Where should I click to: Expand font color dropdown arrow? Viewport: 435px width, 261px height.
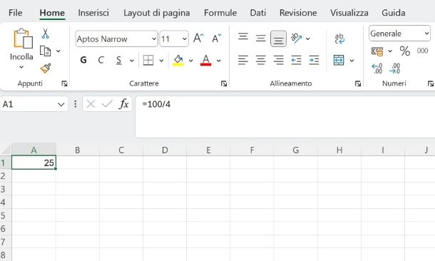coord(219,61)
